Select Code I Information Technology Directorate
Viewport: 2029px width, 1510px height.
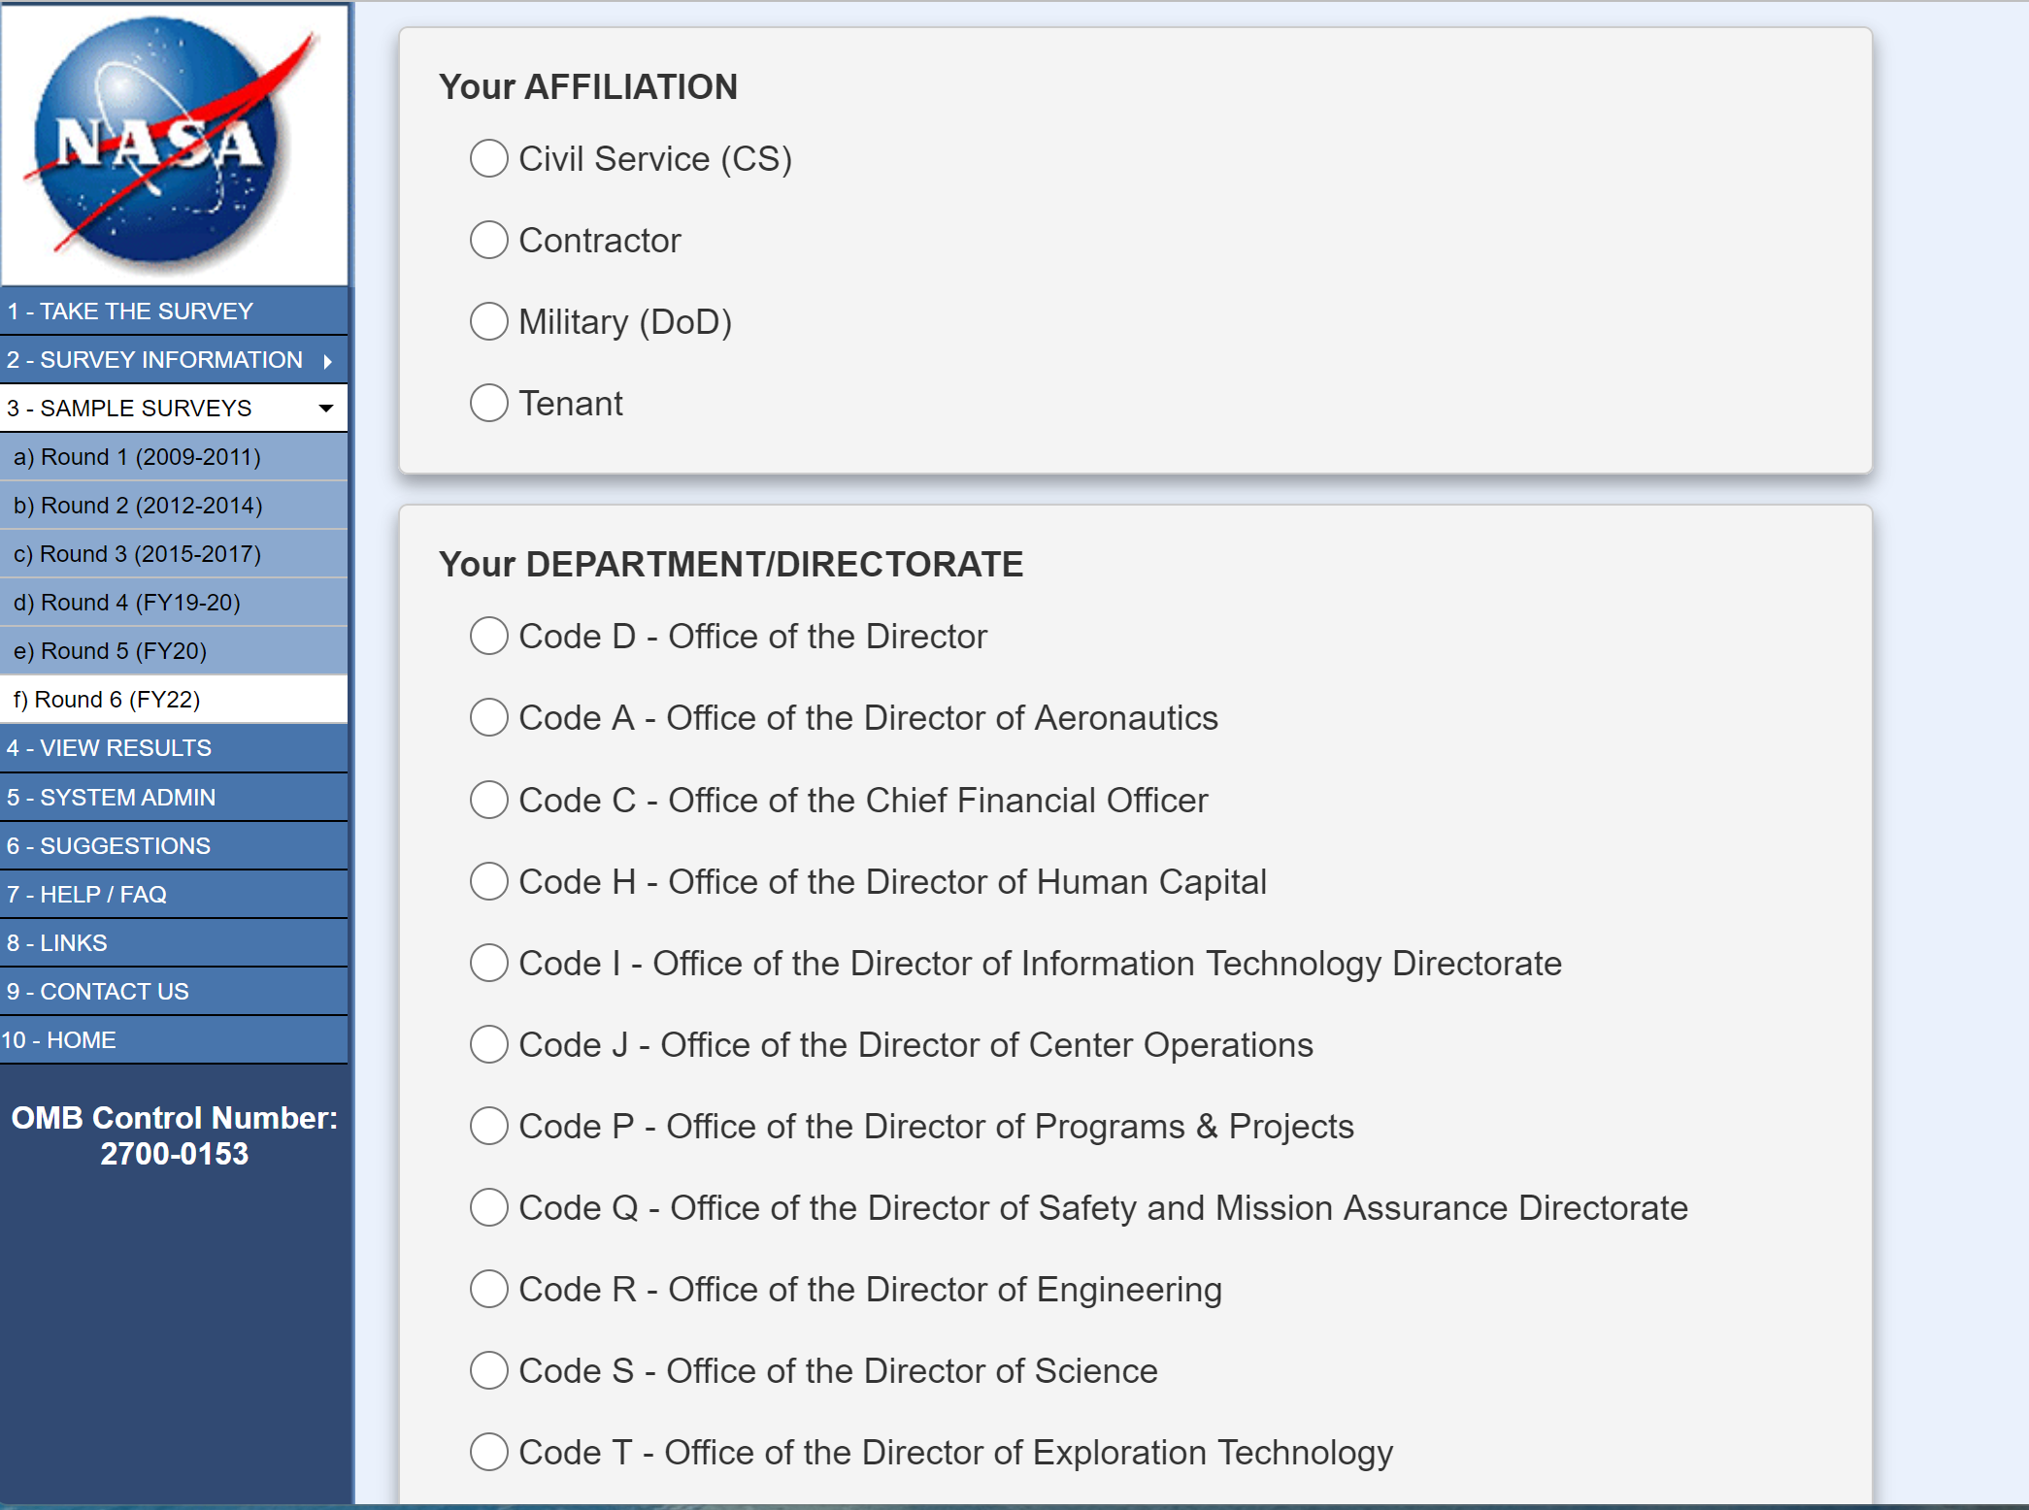click(488, 963)
